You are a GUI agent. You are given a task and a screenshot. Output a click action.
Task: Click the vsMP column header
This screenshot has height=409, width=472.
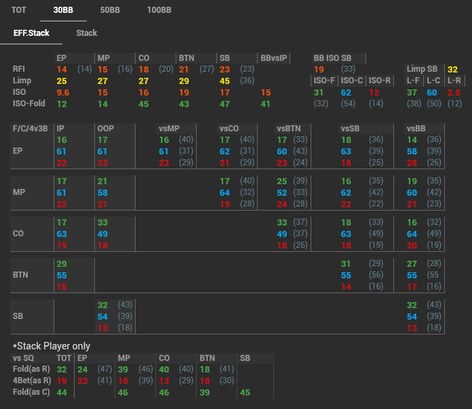pos(169,128)
